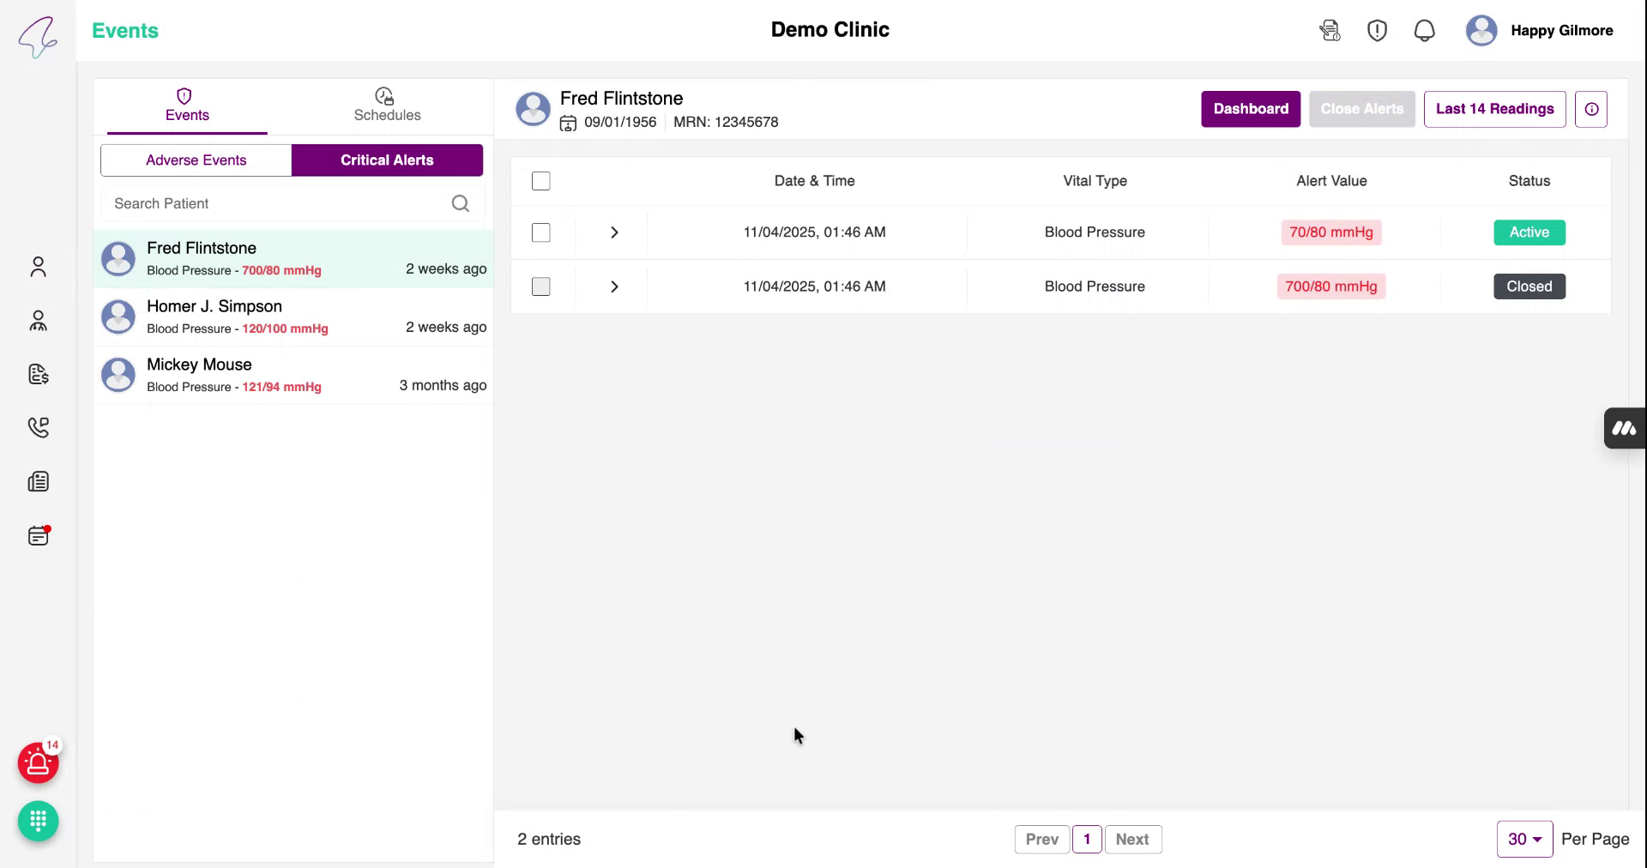Open the notifications bell in the header

tap(1424, 30)
